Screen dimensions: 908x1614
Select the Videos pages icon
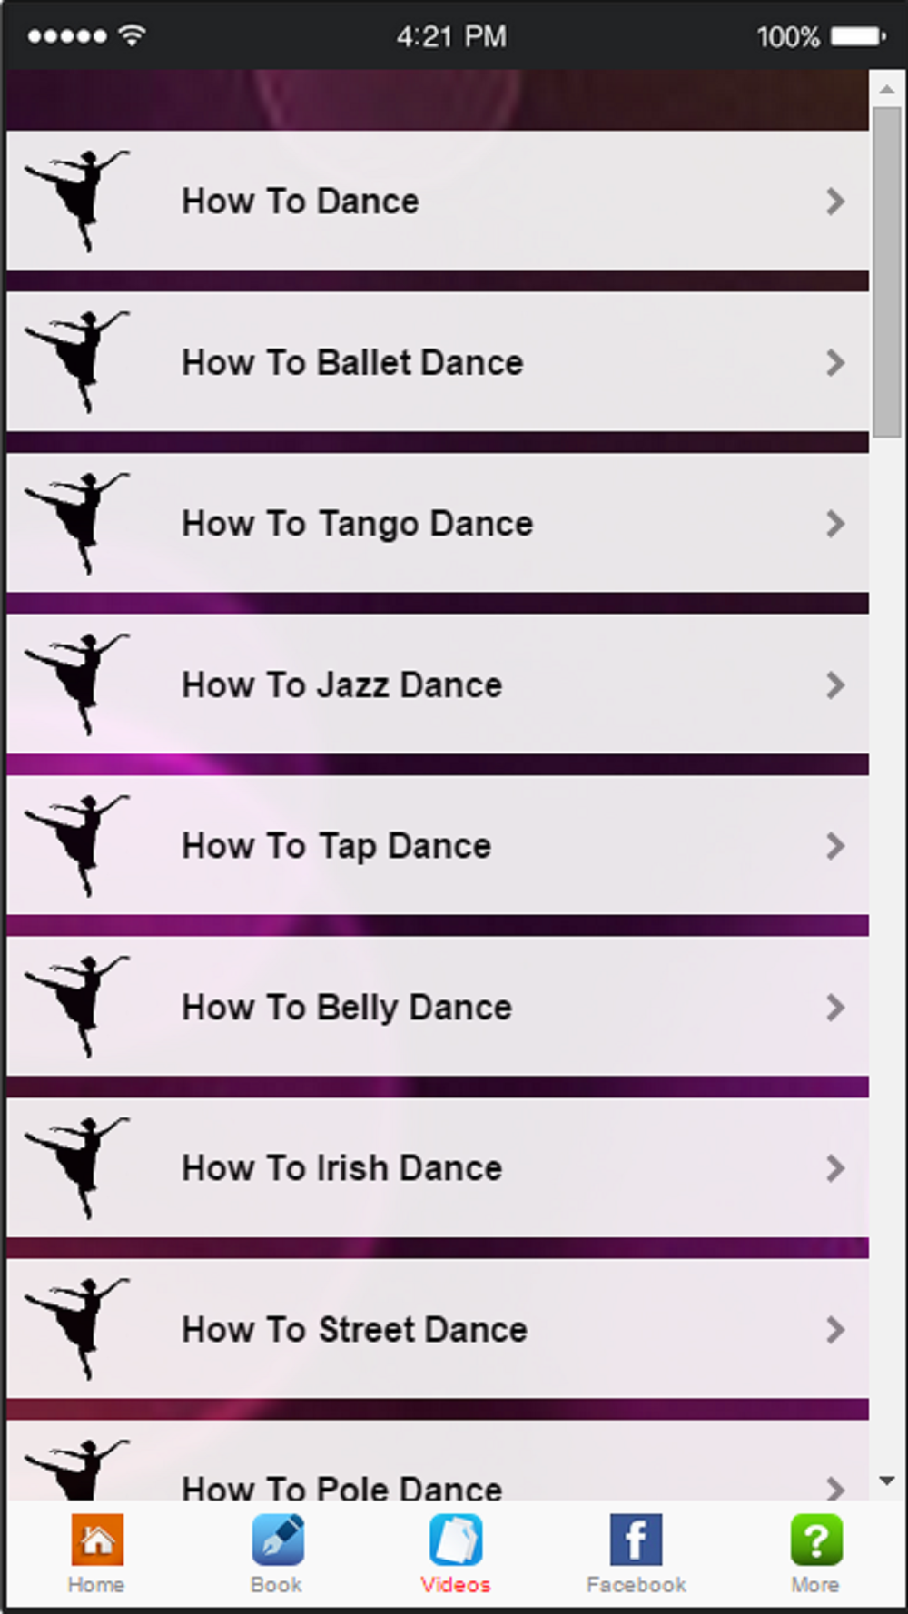pyautogui.click(x=456, y=1540)
